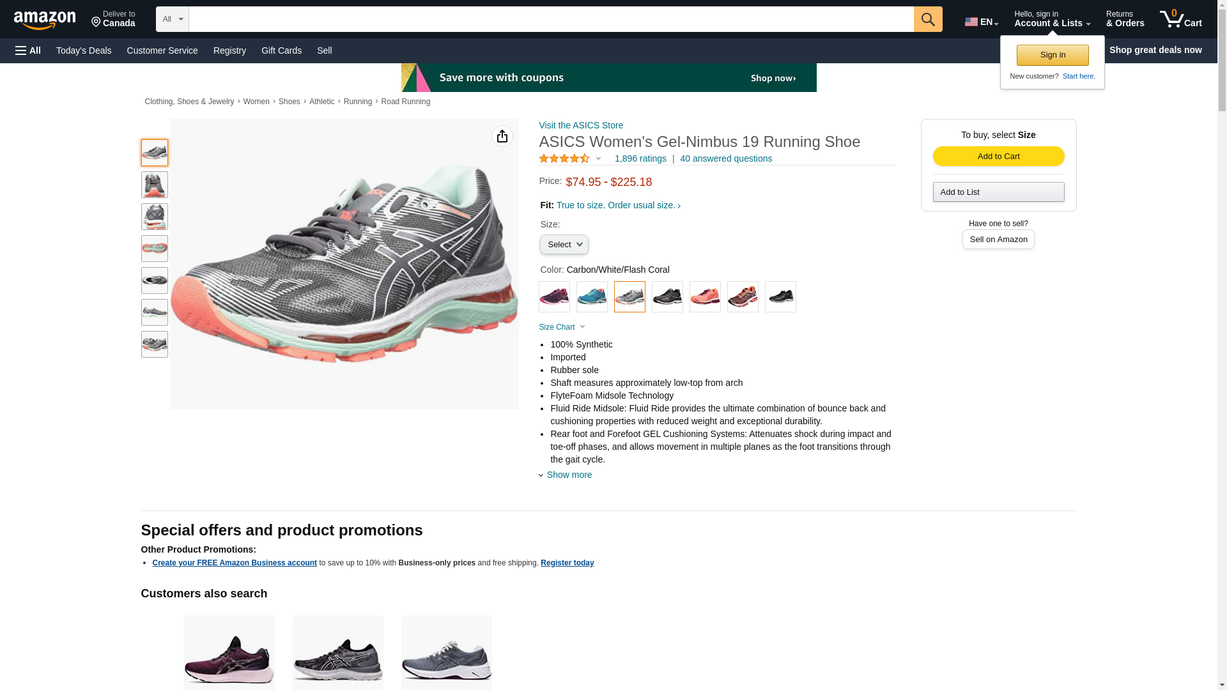Viewport: 1227px width, 690px height.
Task: Click the magnifying glass search button
Action: [x=927, y=19]
